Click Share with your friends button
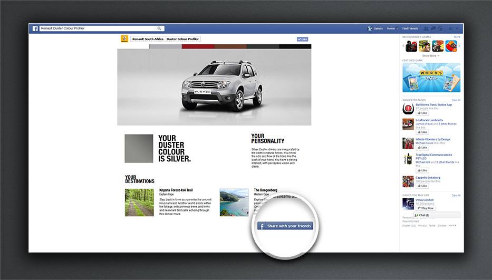This screenshot has width=492, height=280. tap(285, 226)
